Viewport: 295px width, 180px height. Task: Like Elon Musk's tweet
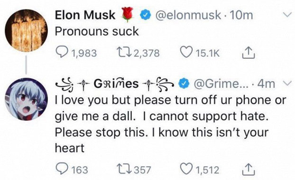186,52
